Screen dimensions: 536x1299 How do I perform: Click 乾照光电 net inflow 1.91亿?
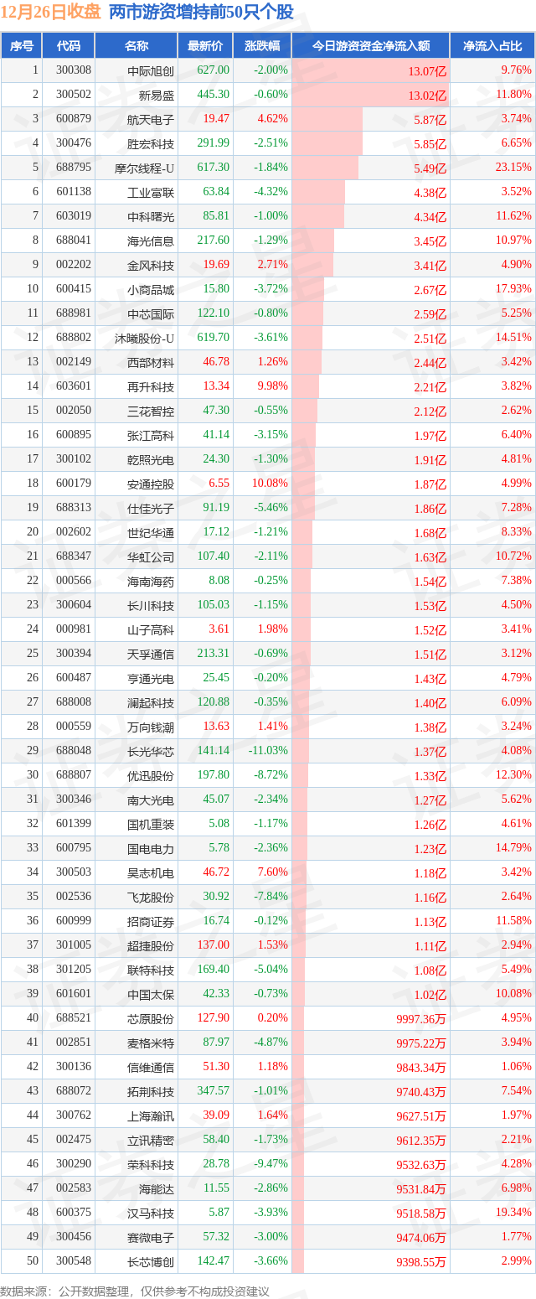coord(430,460)
